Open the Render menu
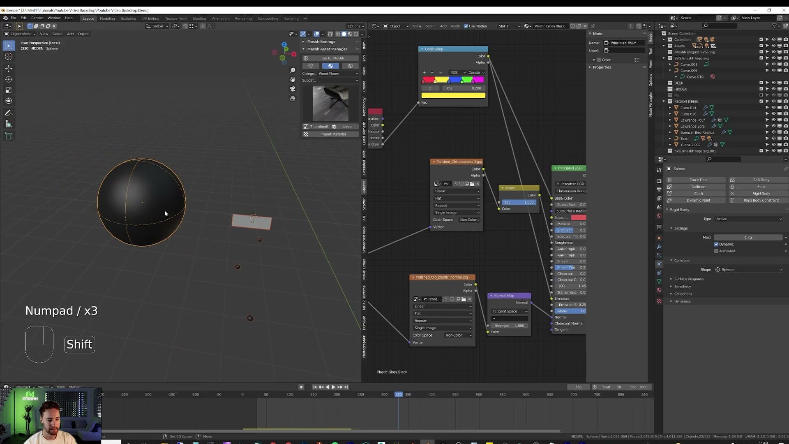Viewport: 789px width, 444px height. [37, 18]
